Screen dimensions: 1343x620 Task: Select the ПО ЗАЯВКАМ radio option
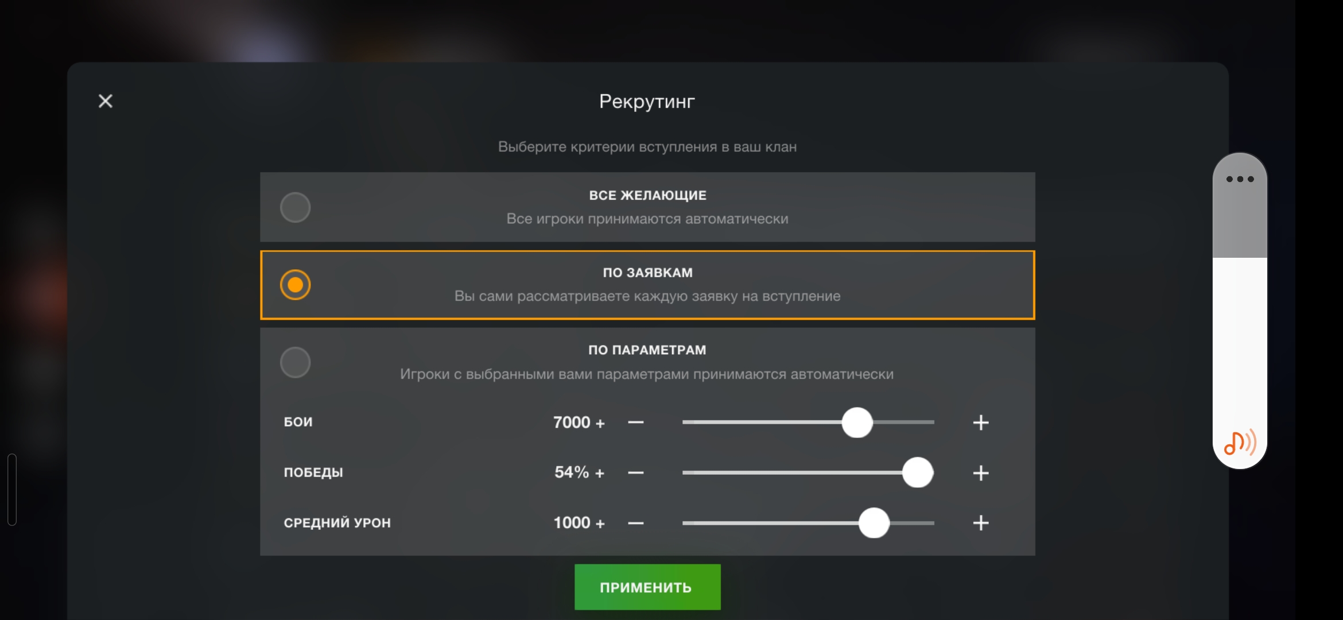pos(295,285)
